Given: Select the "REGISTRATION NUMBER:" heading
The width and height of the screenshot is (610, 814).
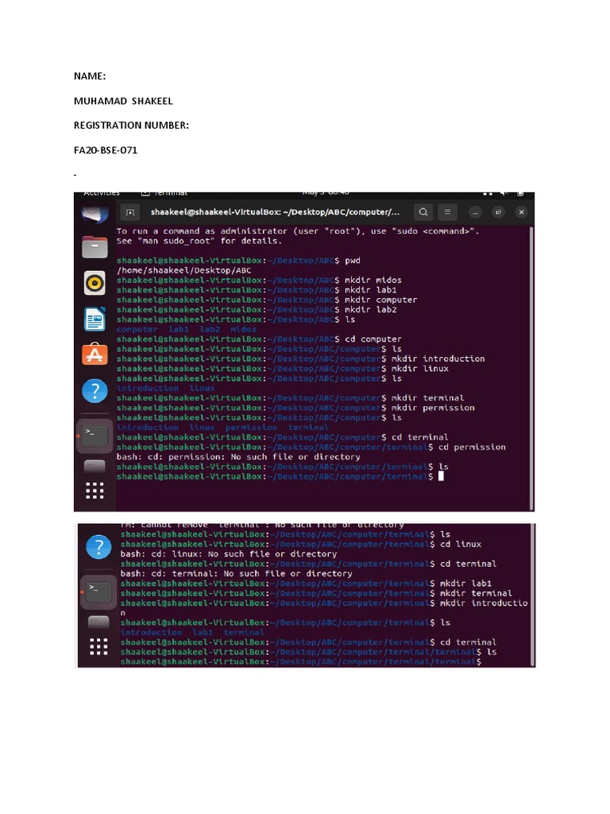Looking at the screenshot, I should 131,126.
